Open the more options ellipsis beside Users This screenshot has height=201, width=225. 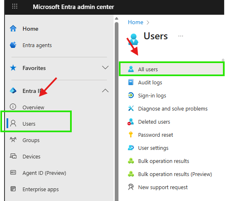[180, 36]
